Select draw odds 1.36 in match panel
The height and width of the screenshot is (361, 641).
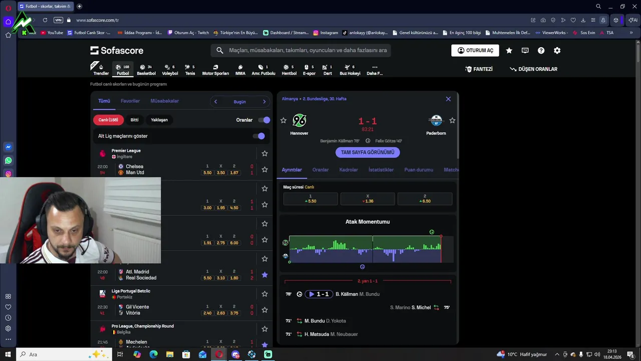pyautogui.click(x=368, y=199)
